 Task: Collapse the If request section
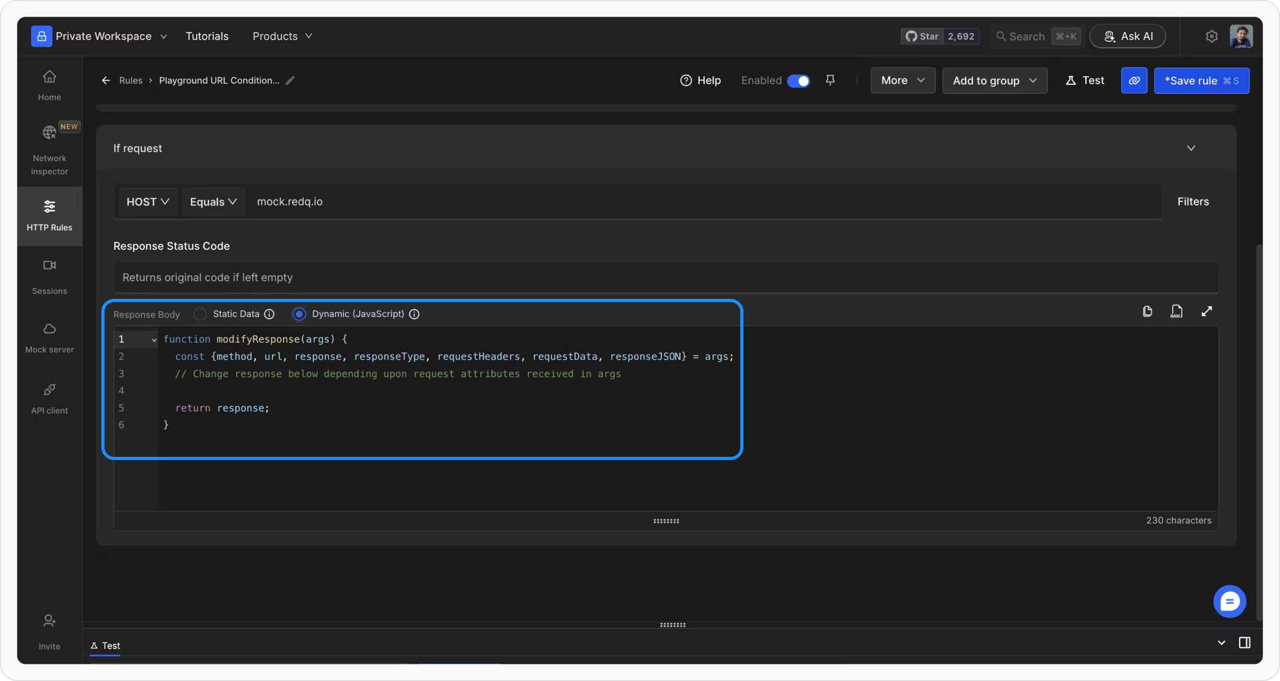[1190, 148]
